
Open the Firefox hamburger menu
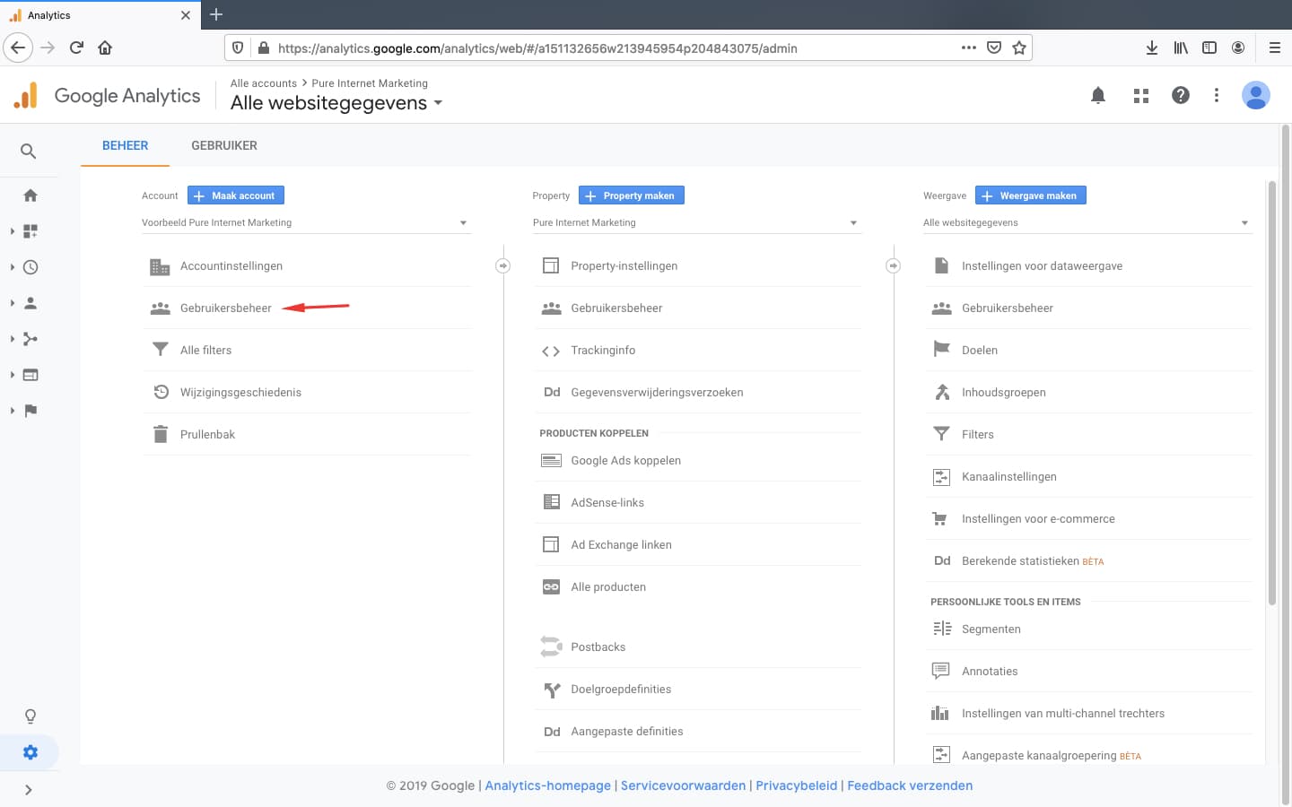pyautogui.click(x=1274, y=48)
